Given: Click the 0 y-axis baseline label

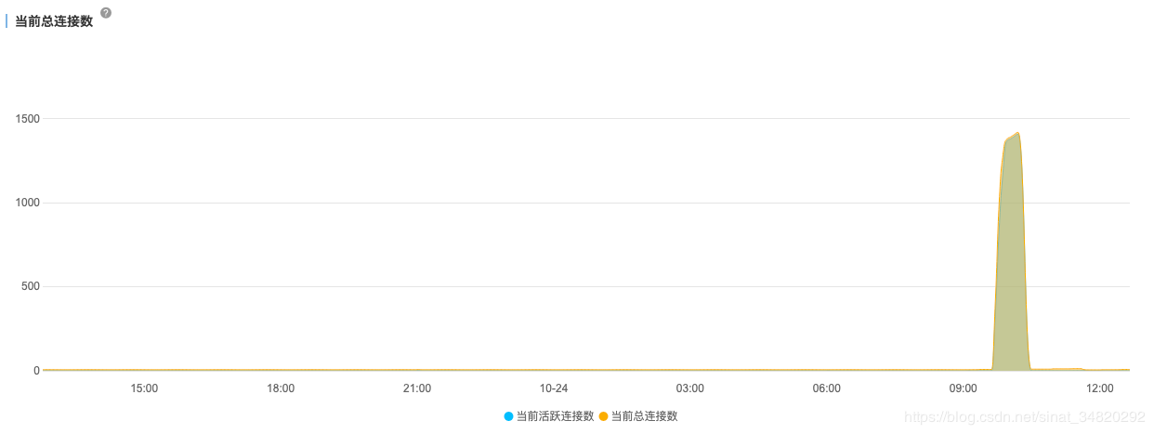Looking at the screenshot, I should (37, 370).
